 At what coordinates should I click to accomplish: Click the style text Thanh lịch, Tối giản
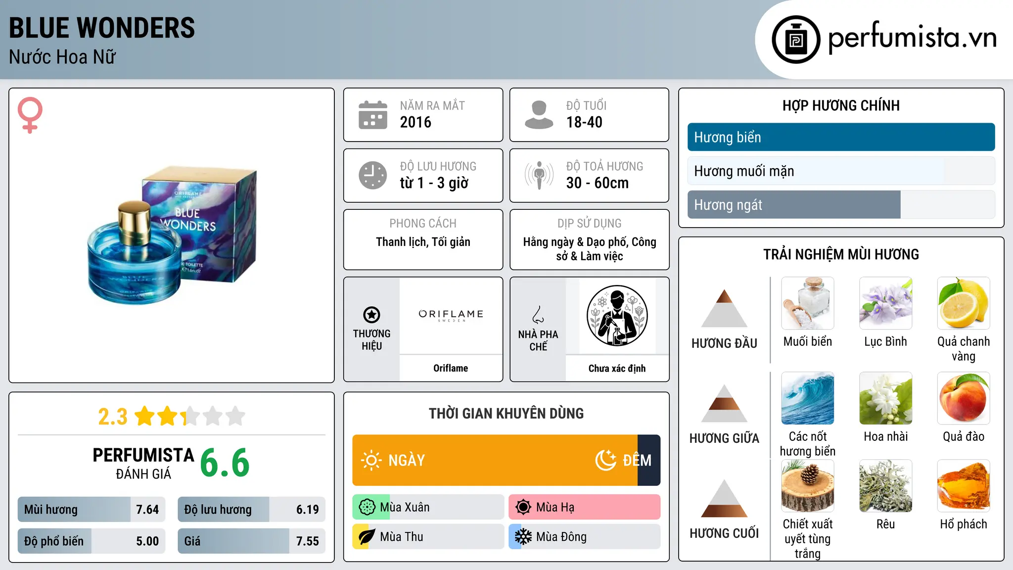pyautogui.click(x=423, y=241)
